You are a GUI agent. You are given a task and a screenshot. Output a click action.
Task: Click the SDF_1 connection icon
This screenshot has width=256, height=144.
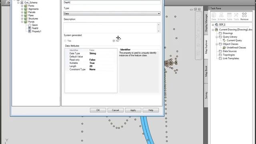pos(217,25)
